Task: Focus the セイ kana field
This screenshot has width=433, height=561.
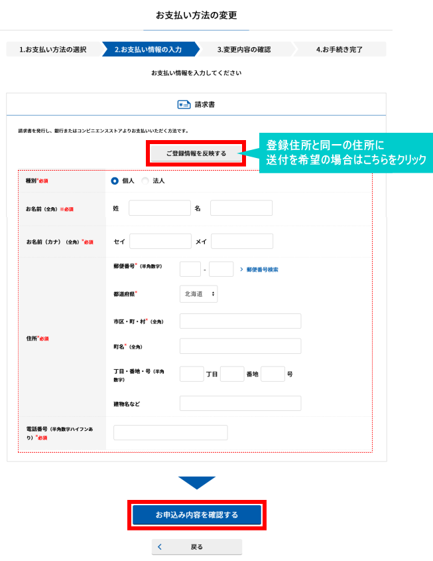Action: [160, 241]
